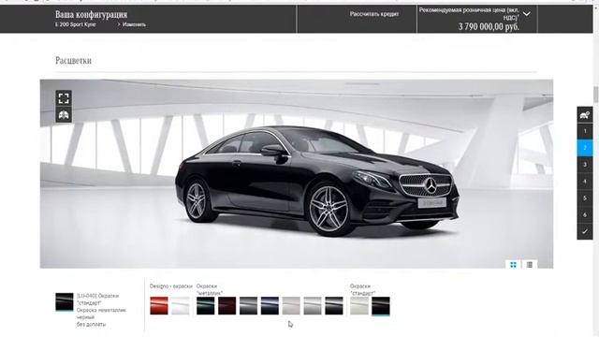Go to configuration step 6
Image resolution: width=599 pixels, height=337 pixels.
(x=584, y=214)
